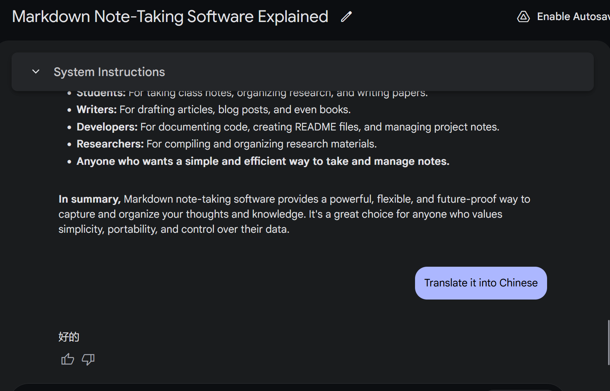Image resolution: width=610 pixels, height=391 pixels.
Task: Click the pencil icon to edit the title
Action: point(346,17)
